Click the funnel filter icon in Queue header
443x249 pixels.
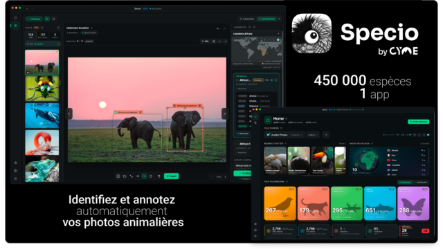click(x=58, y=28)
